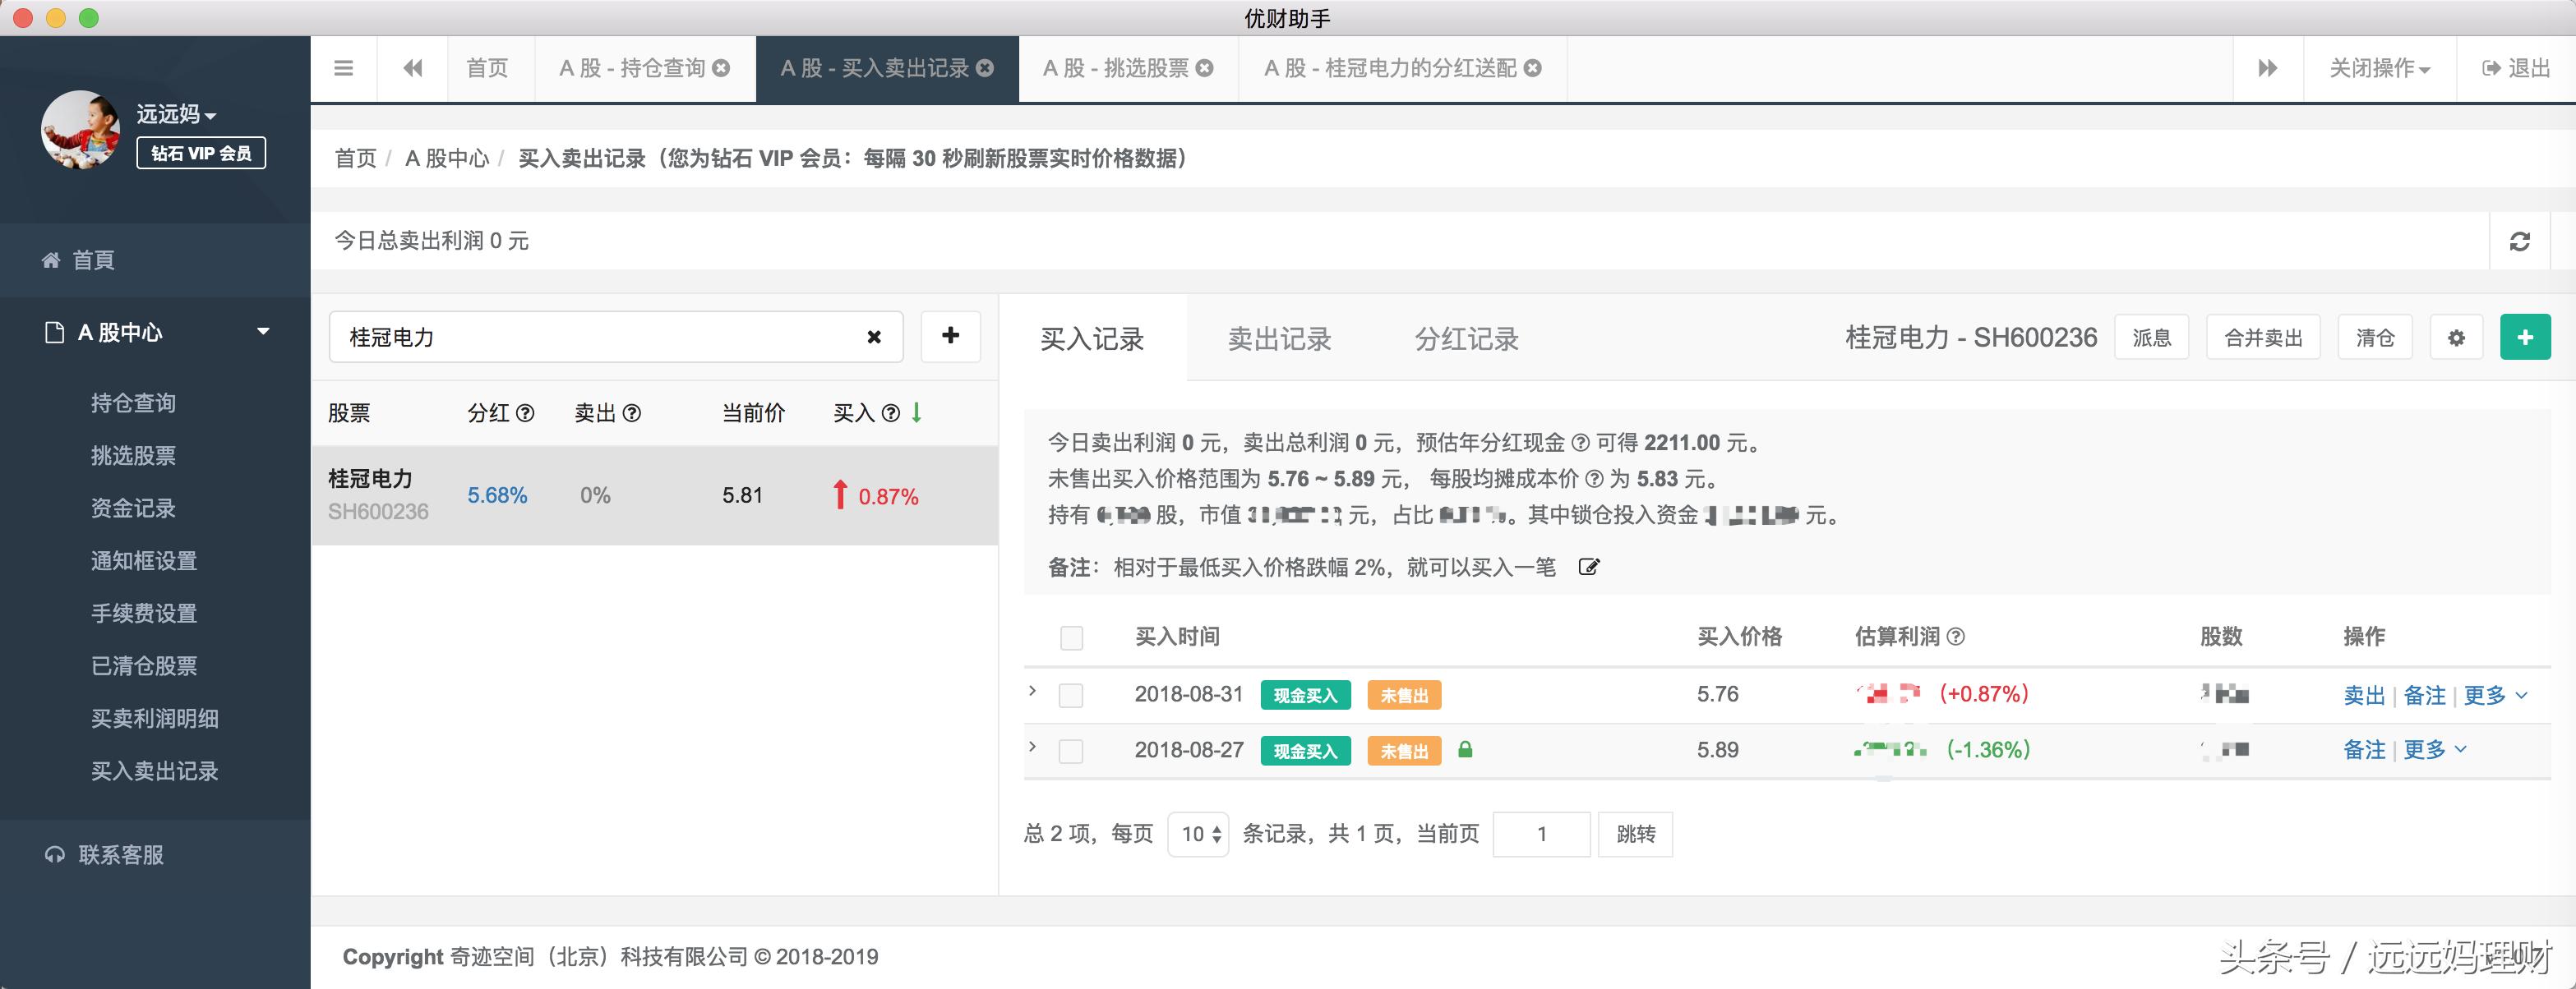Viewport: 2576px width, 989px height.
Task: Switch to the 卖出记录 tab
Action: pyautogui.click(x=1280, y=338)
